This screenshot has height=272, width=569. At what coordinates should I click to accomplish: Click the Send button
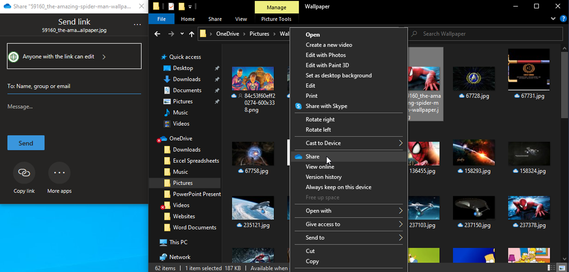coord(26,143)
